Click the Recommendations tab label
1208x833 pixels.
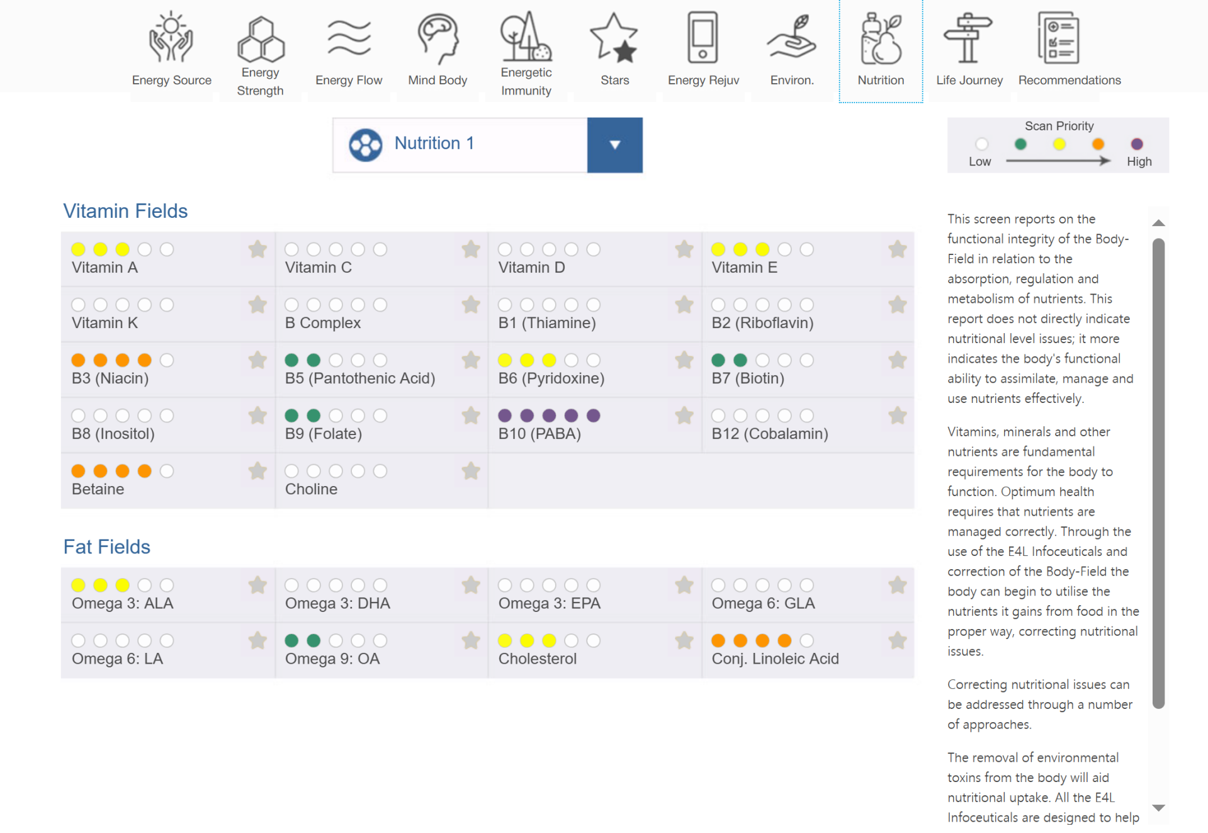point(1070,80)
